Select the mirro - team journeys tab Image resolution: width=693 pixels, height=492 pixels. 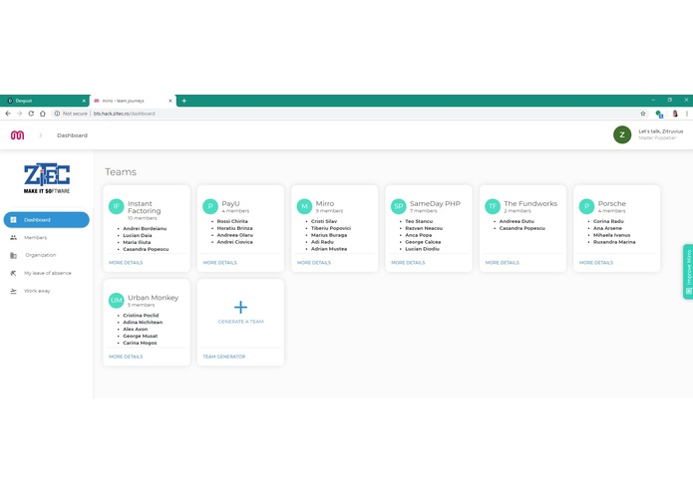[133, 101]
